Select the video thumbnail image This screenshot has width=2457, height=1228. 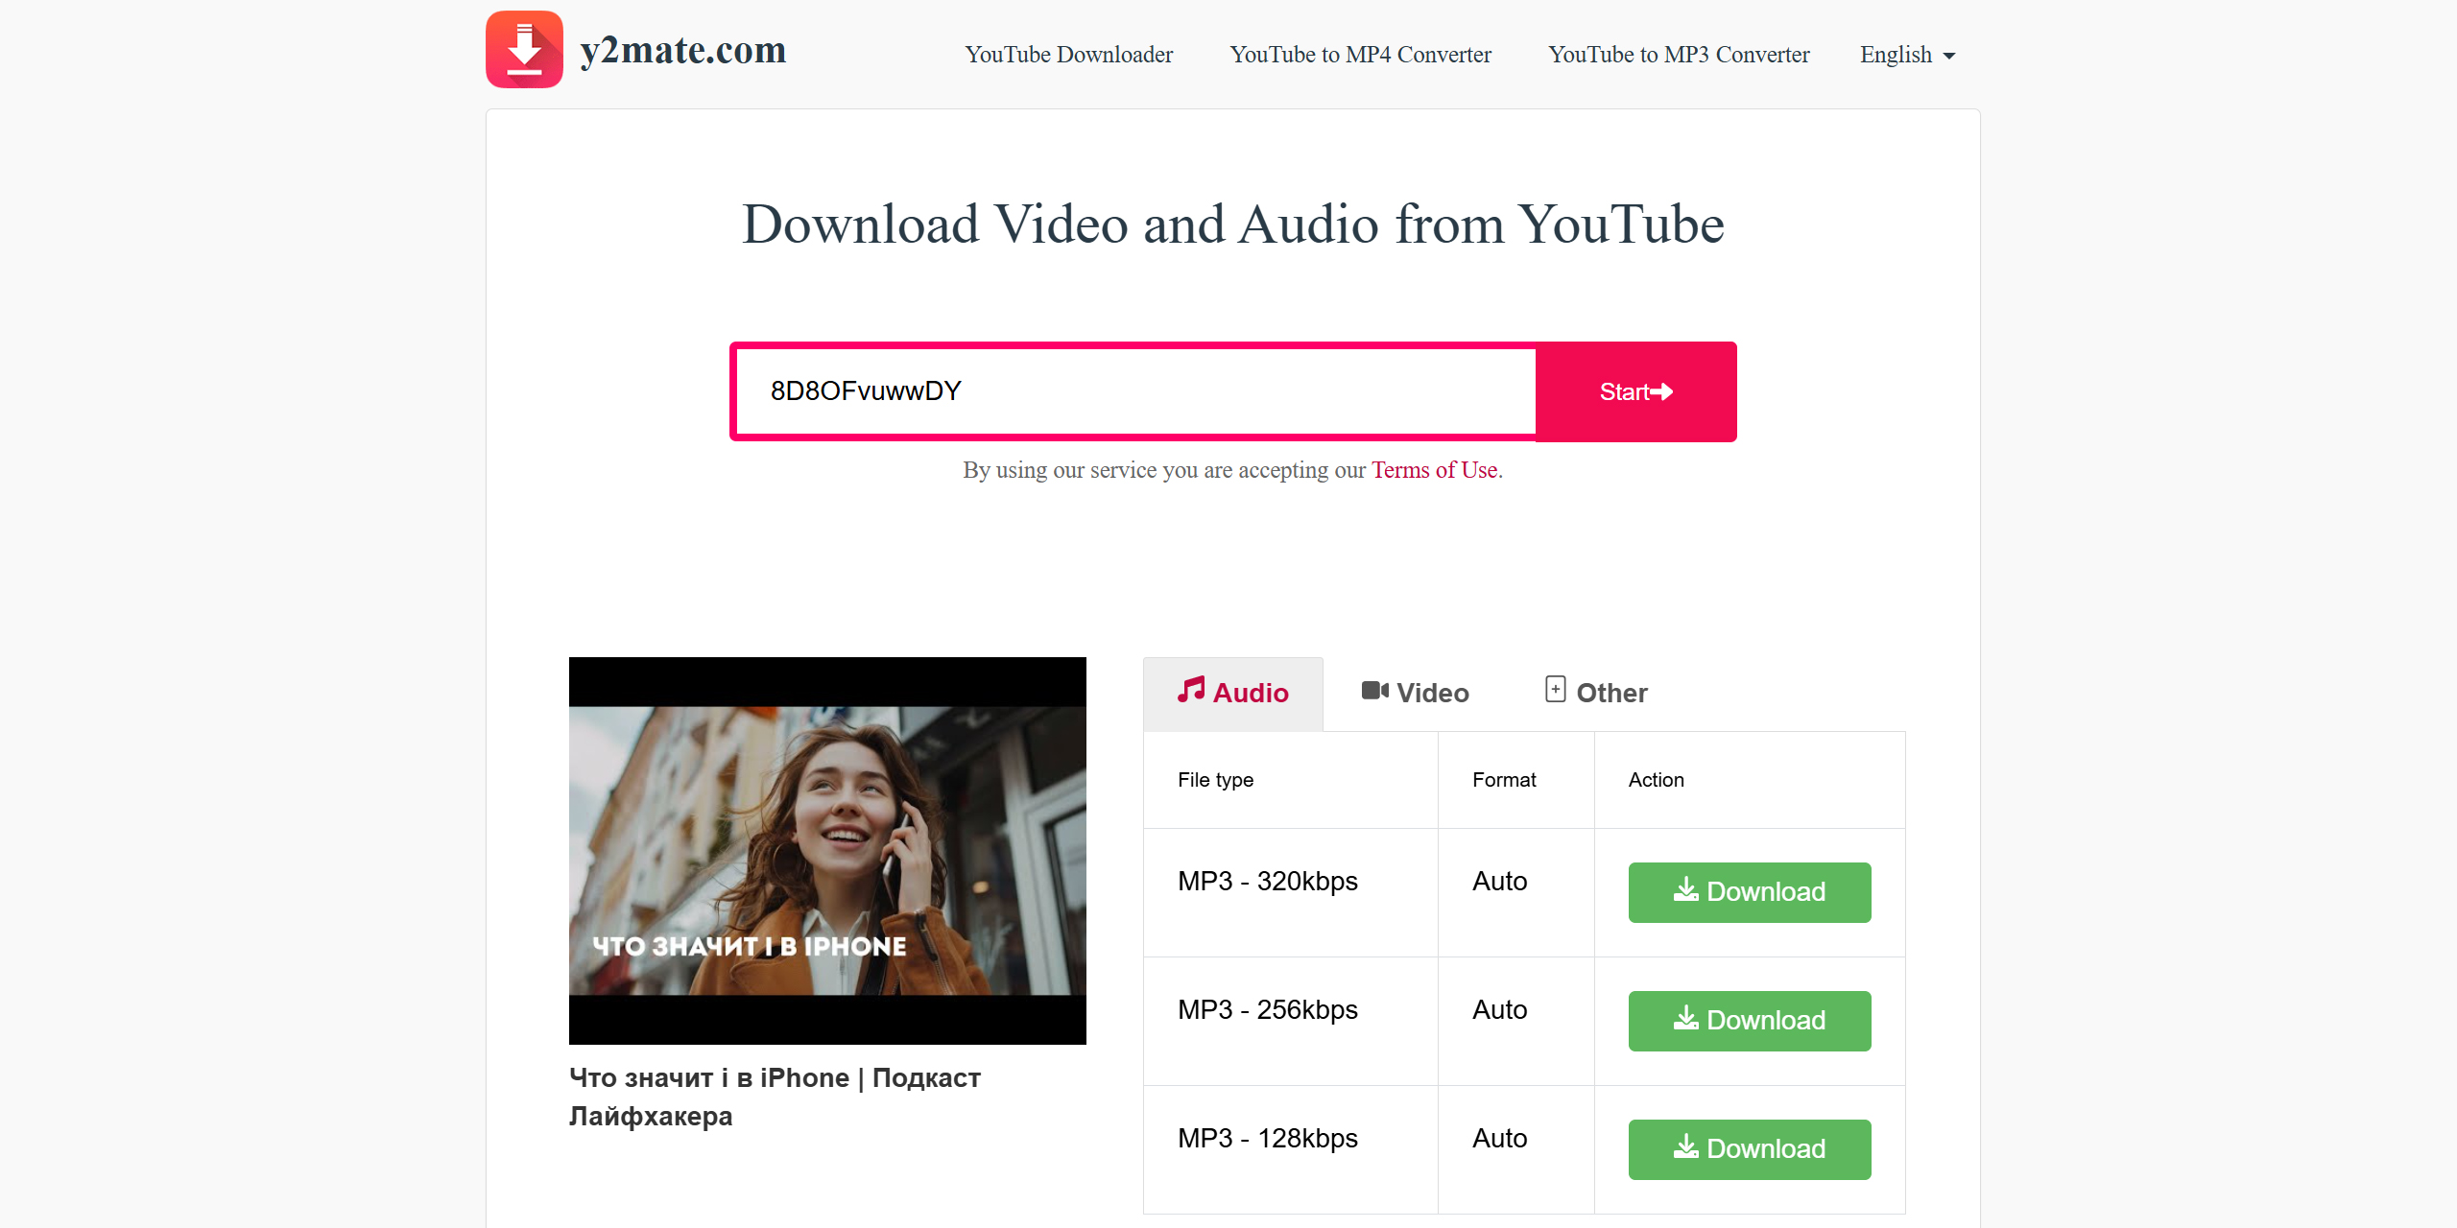tap(827, 851)
